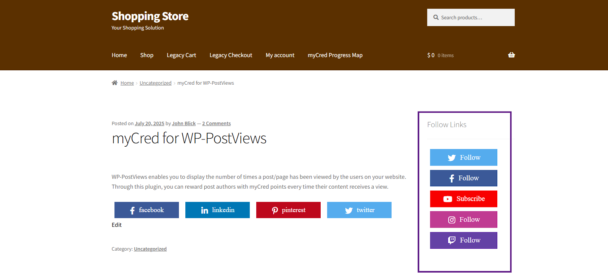Click the Shopping Store site title
The height and width of the screenshot is (279, 608).
(150, 16)
